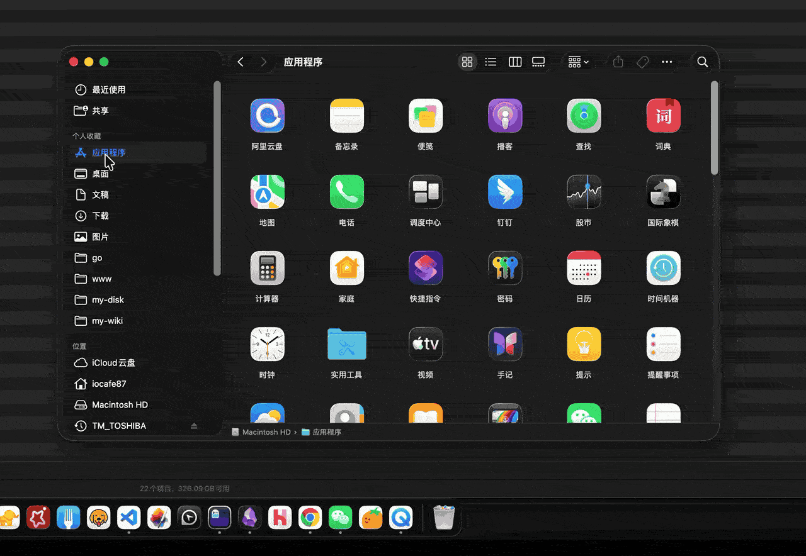Open the group-by dropdown in the toolbar
806x556 pixels.
coord(578,62)
